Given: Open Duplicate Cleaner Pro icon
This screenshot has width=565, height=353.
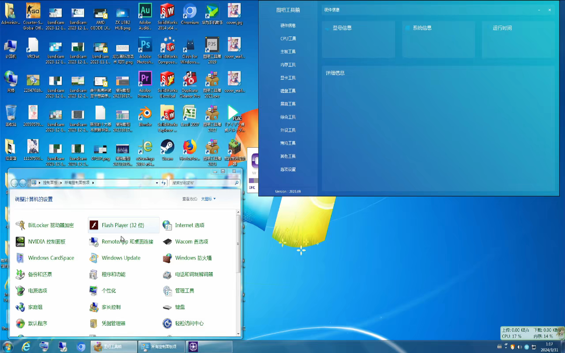Looking at the screenshot, I should 190,84.
